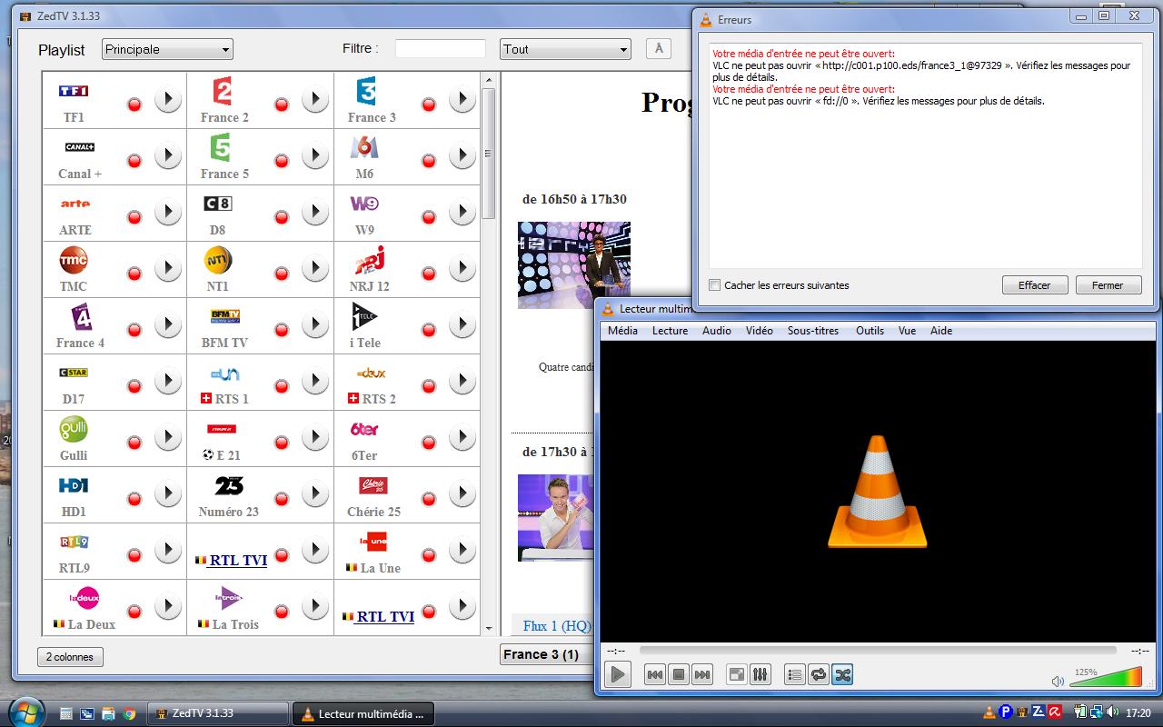Play the ARTE channel
Viewport: 1163px width, 727px height.
[168, 213]
